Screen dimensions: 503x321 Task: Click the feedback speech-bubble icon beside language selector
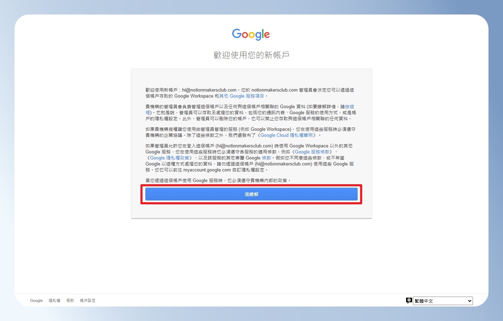point(409,300)
